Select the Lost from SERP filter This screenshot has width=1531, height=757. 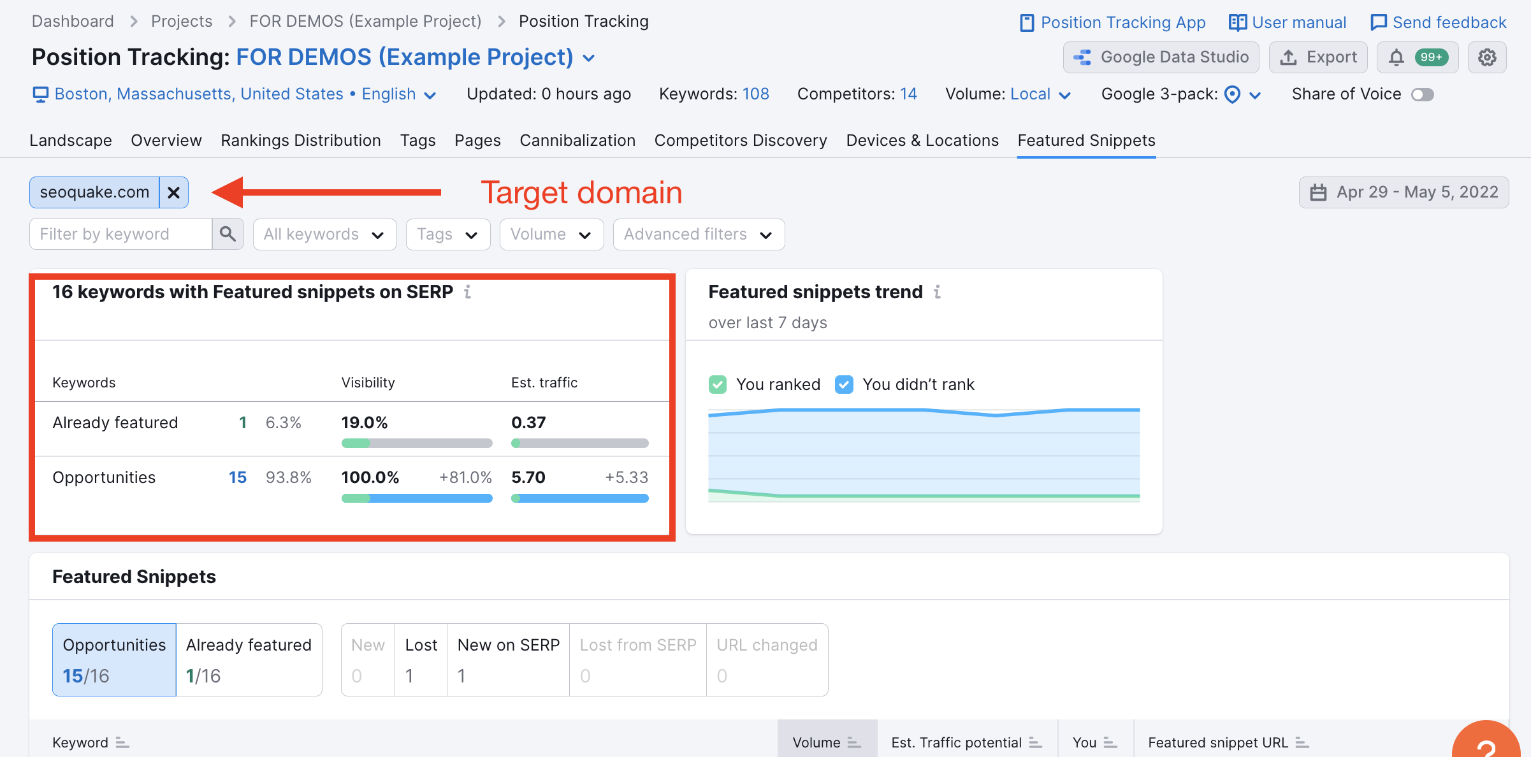638,660
